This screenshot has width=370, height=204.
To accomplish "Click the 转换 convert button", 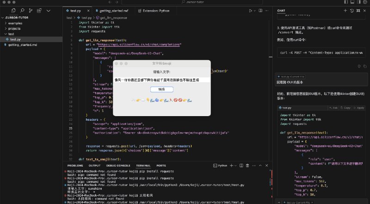I will click(161, 89).
